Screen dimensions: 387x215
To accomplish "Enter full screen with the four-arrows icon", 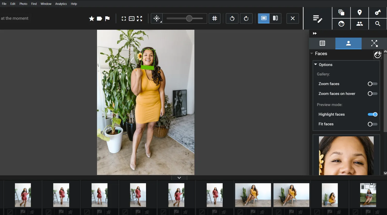I will pyautogui.click(x=140, y=19).
